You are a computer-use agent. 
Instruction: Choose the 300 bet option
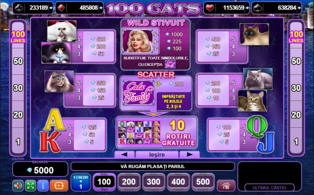coord(154,182)
